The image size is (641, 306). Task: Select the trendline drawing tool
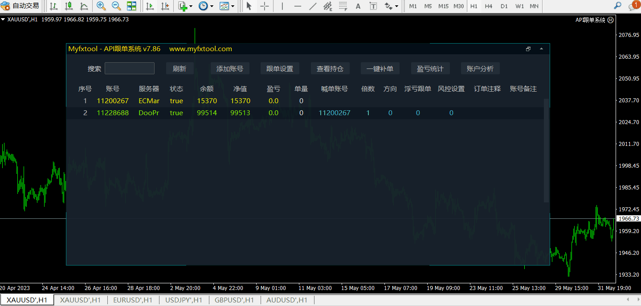[x=313, y=6]
